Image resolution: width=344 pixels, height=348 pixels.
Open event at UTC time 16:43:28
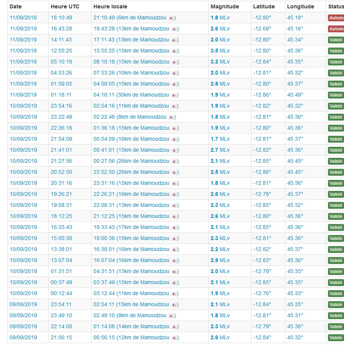coord(61,29)
